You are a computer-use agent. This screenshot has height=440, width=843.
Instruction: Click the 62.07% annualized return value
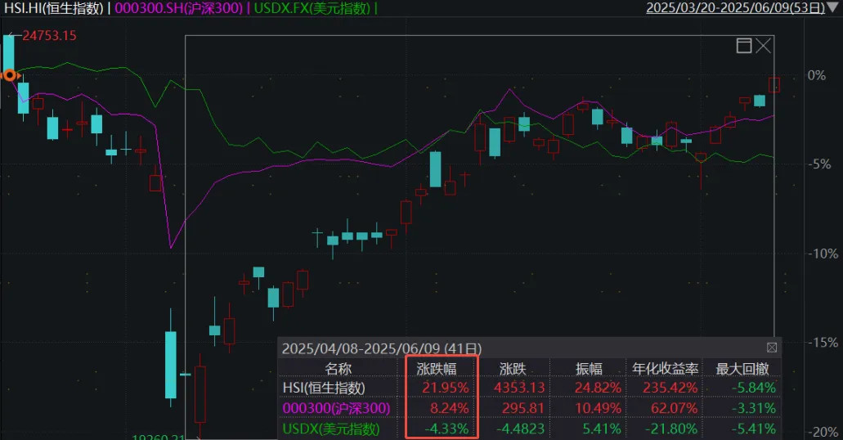[x=675, y=408]
